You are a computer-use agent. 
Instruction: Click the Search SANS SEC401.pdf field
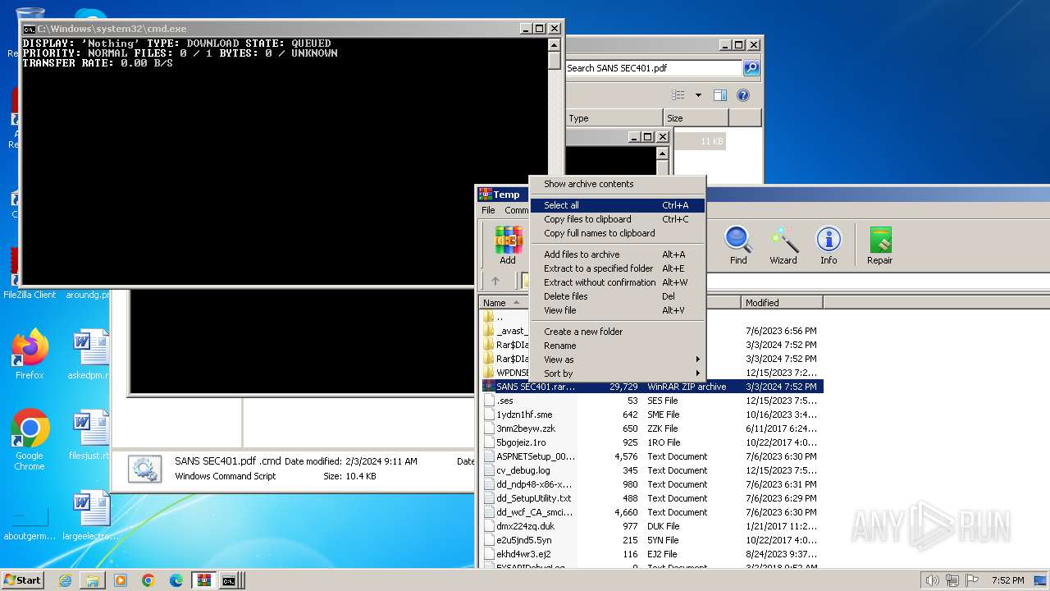click(653, 68)
